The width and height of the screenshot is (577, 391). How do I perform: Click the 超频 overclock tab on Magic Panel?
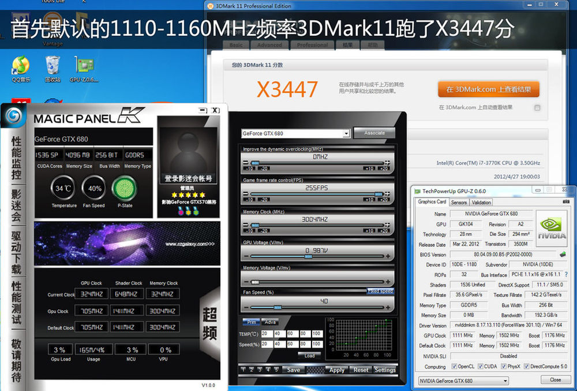click(x=210, y=324)
